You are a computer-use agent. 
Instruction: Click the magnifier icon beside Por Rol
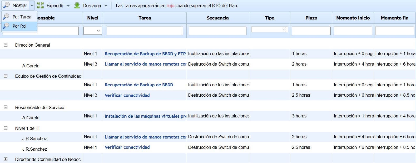(x=6, y=26)
